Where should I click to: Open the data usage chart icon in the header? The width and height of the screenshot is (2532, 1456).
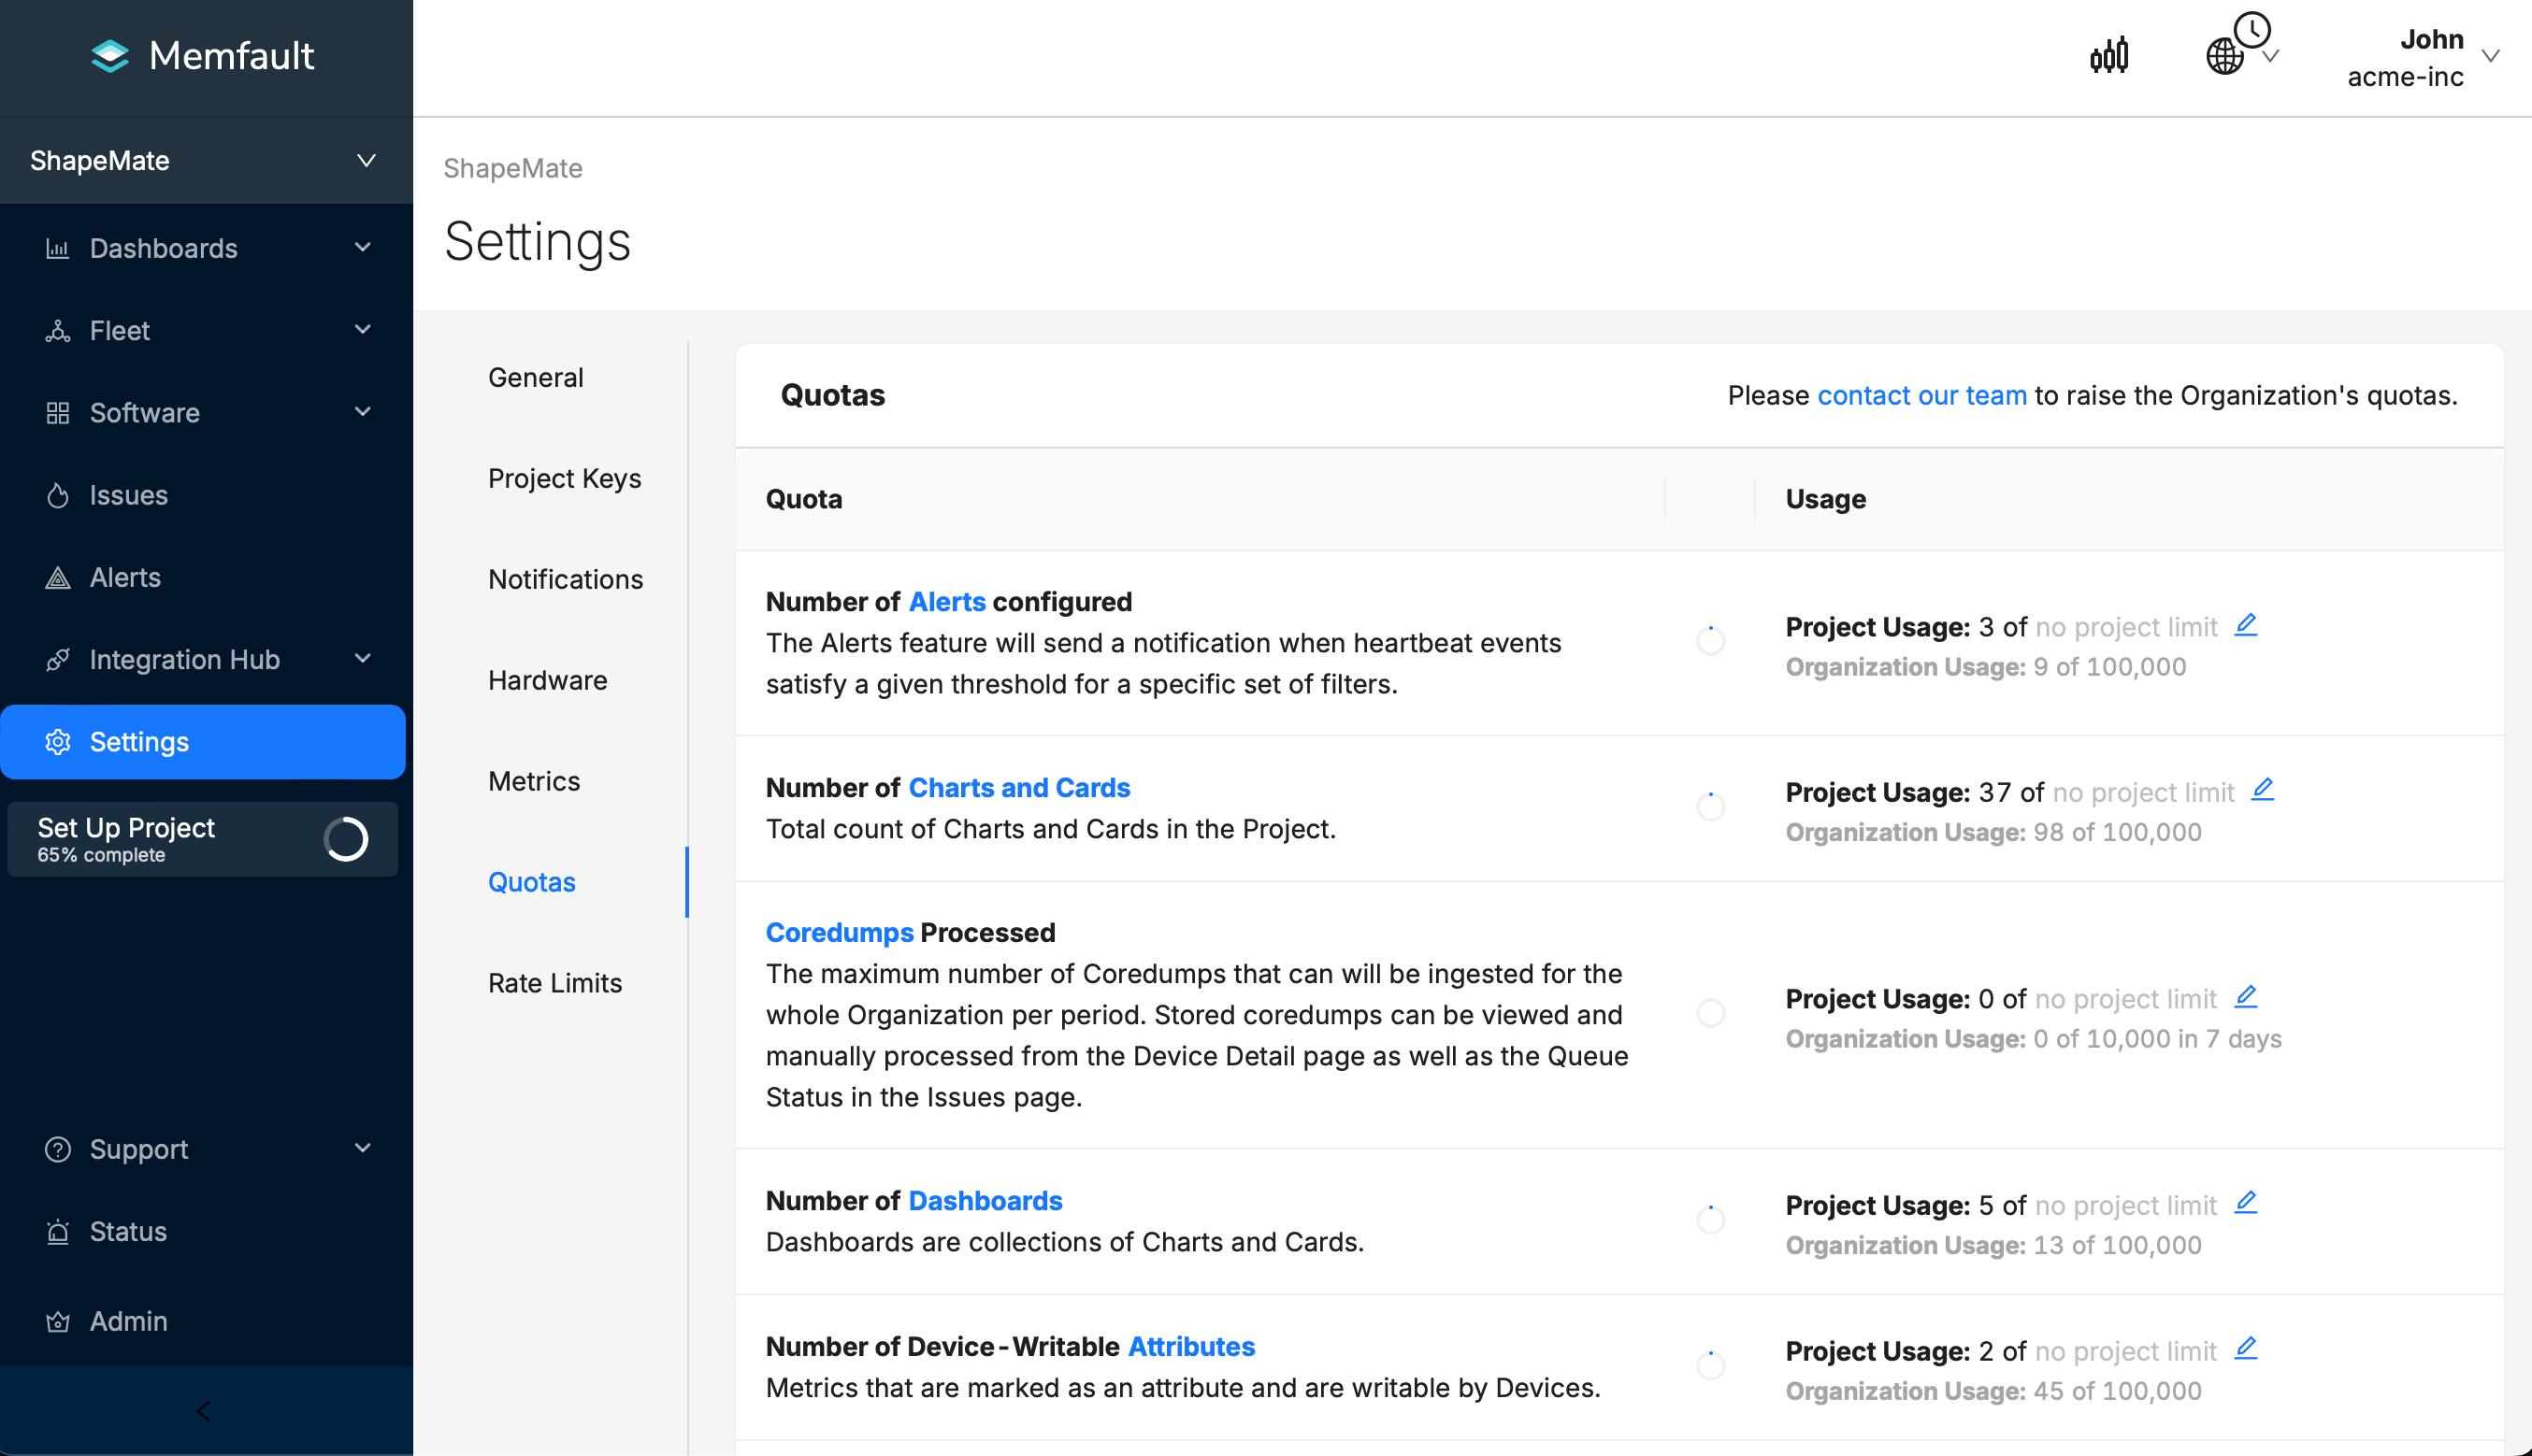tap(2108, 55)
